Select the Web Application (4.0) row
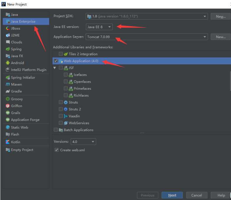This screenshot has height=200, width=231. 142,61
